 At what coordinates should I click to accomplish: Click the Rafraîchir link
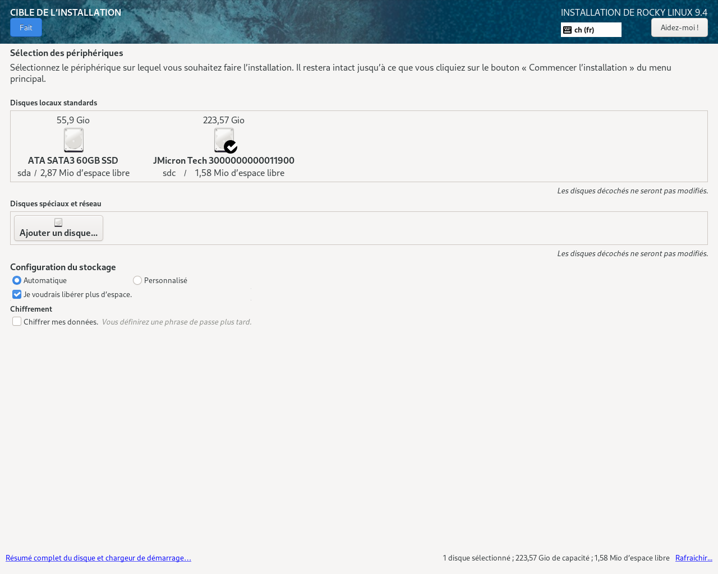(693, 558)
